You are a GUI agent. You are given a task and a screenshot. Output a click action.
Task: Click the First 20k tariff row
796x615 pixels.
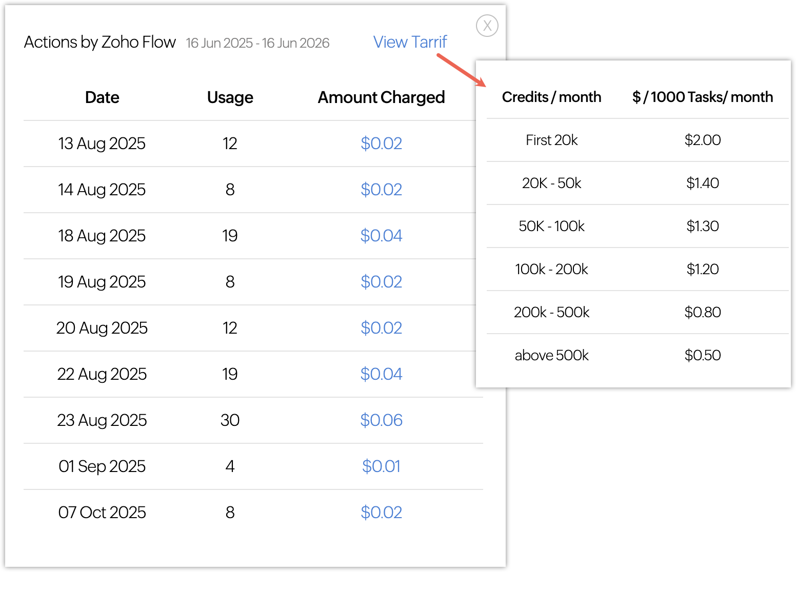pos(551,140)
